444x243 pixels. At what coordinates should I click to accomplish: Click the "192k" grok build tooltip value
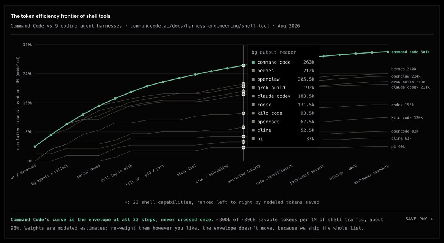click(x=308, y=88)
